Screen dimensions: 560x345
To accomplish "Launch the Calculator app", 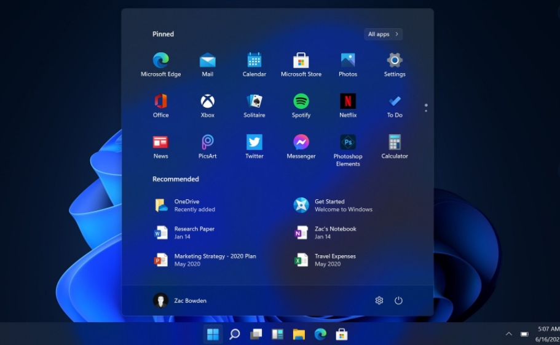I will point(395,147).
